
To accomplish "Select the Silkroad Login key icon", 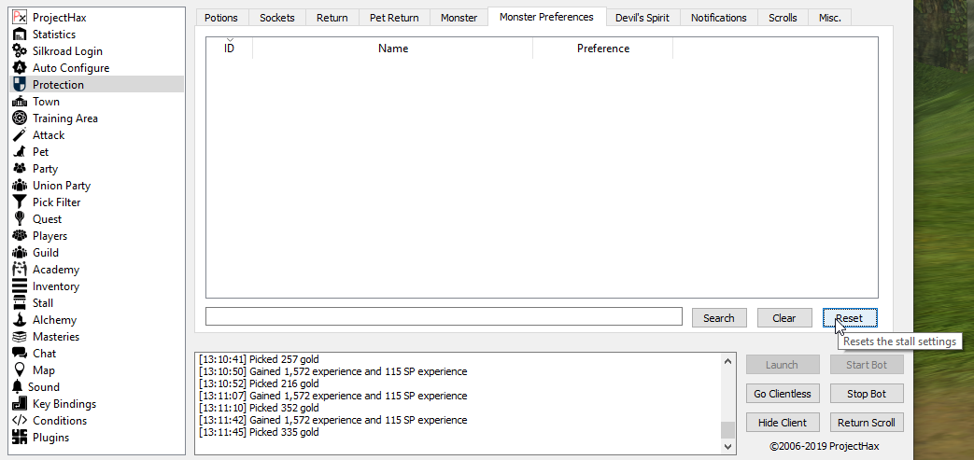I will (19, 51).
